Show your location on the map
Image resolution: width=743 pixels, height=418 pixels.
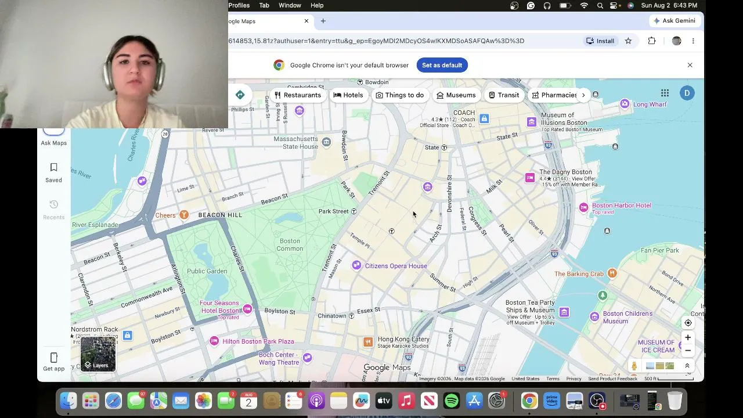pyautogui.click(x=688, y=323)
